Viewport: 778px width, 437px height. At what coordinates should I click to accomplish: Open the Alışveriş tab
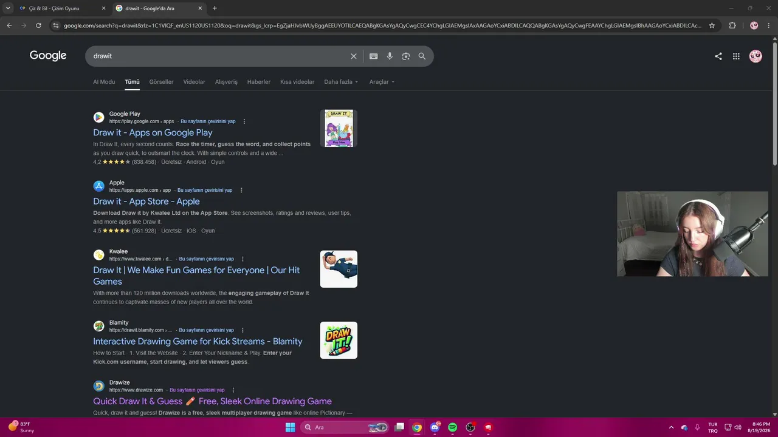226,82
